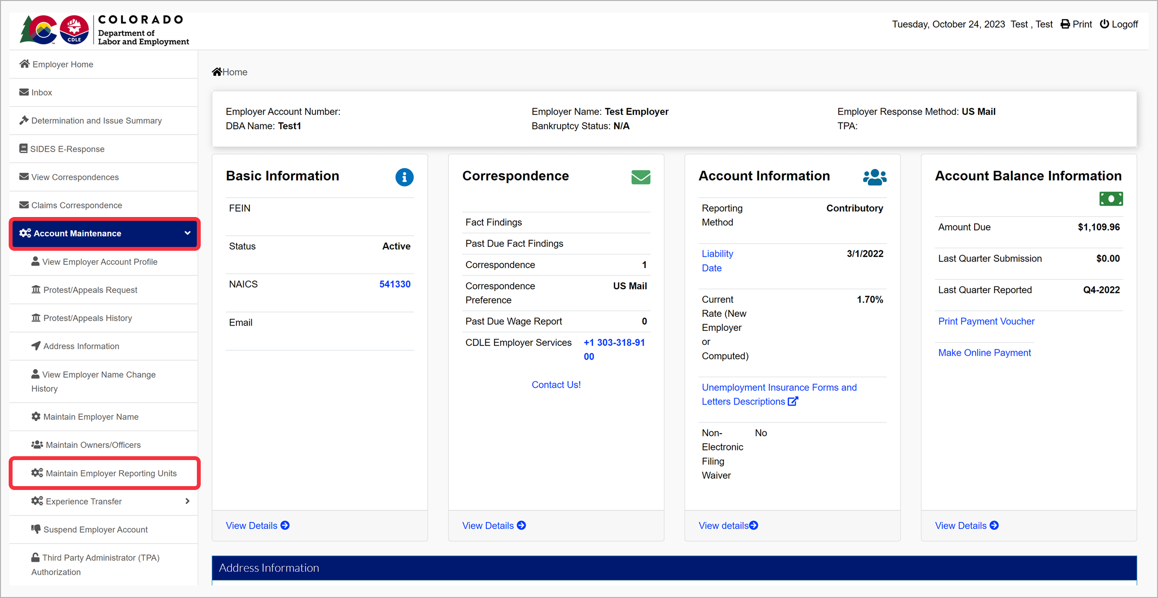Open Determination and Issue Summary
The width and height of the screenshot is (1158, 598).
click(x=104, y=121)
